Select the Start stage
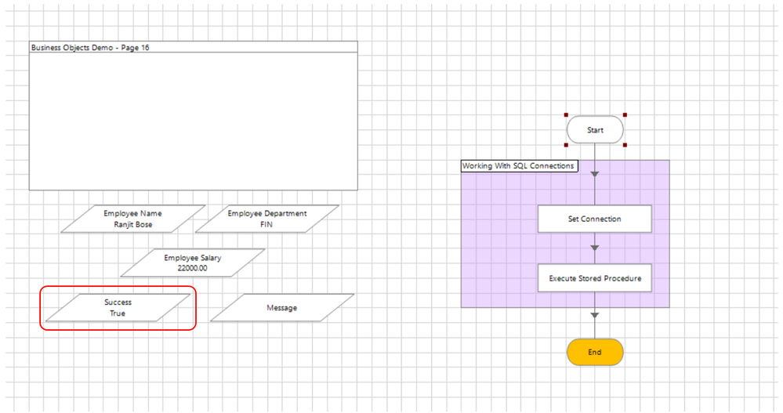This screenshot has width=783, height=413. click(x=595, y=130)
